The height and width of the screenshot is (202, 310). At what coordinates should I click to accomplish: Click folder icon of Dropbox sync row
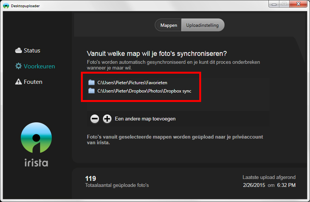(x=91, y=91)
